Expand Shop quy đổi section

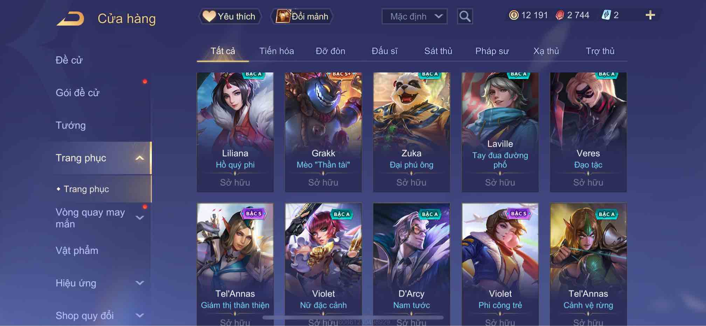click(x=140, y=316)
